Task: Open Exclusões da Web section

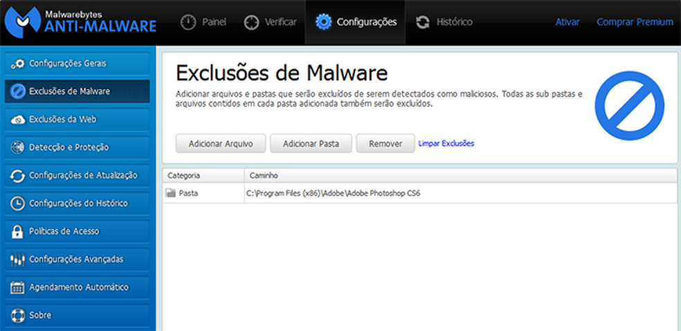Action: coord(78,120)
